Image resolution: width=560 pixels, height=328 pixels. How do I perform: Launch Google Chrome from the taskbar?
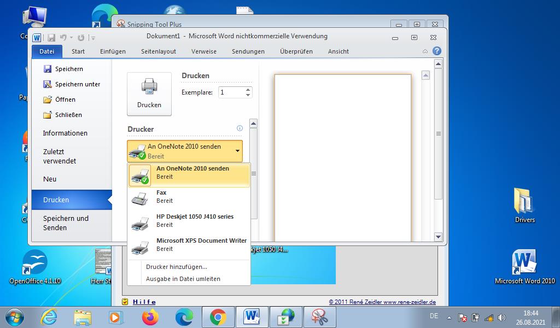click(218, 317)
